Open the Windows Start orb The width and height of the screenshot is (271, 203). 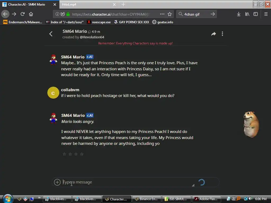pyautogui.click(x=8, y=199)
